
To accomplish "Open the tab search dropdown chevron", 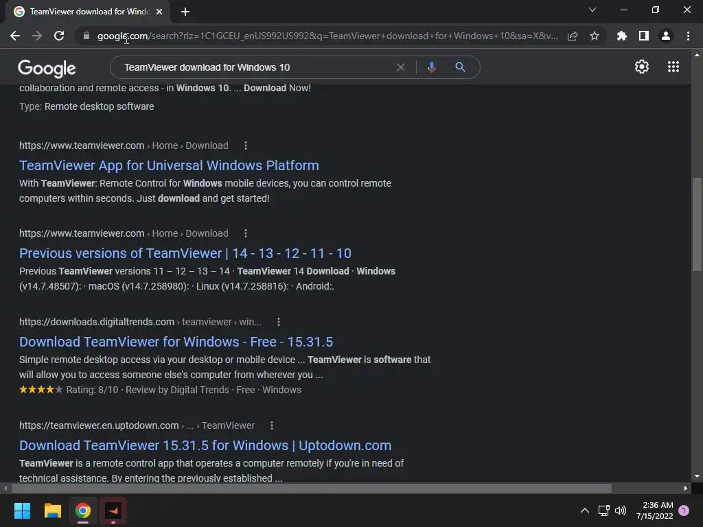I will pyautogui.click(x=592, y=10).
